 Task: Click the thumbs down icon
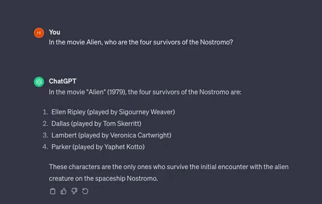74,191
